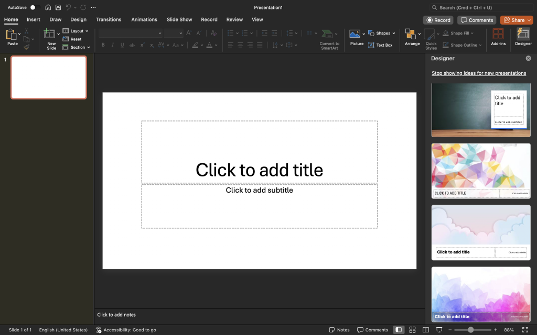Select the chalkboard design thumbnail in Designer
537x335 pixels.
pos(480,110)
